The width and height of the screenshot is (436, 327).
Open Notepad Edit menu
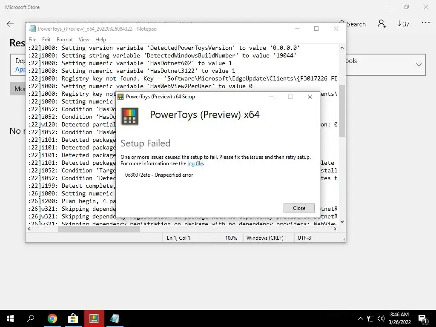pos(46,40)
